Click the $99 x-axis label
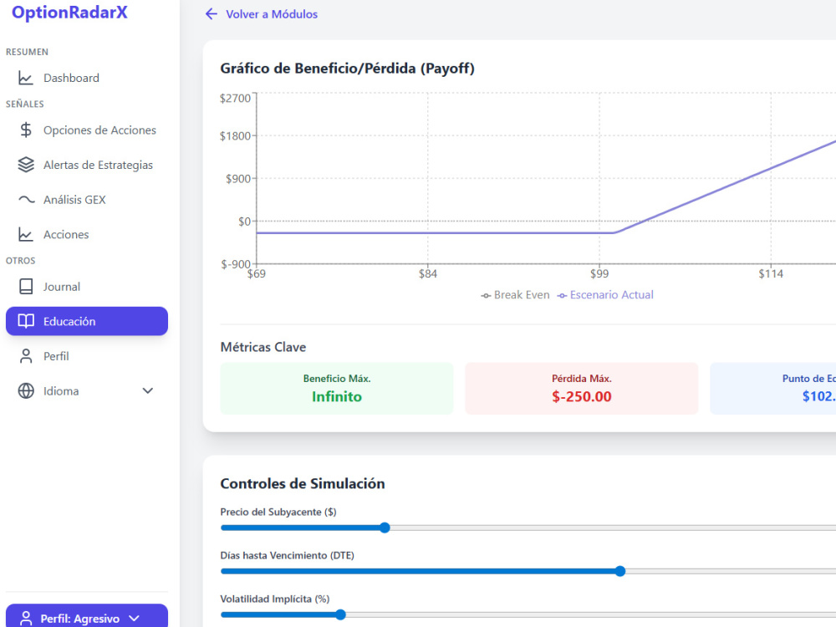Viewport: 836px width, 627px height. coord(599,274)
